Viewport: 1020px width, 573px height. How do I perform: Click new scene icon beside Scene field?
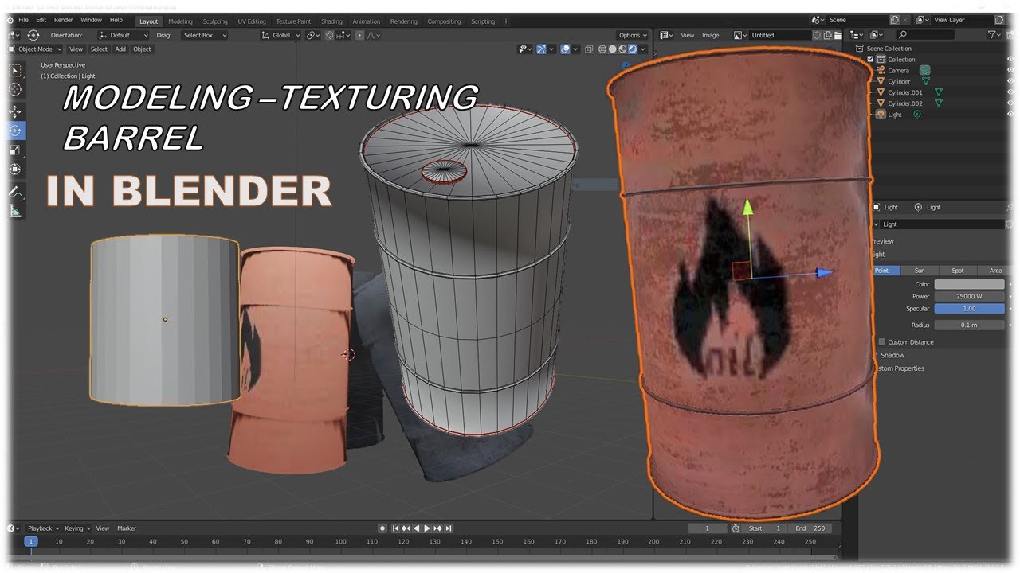(895, 20)
